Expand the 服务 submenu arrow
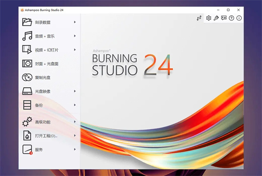 (75, 149)
